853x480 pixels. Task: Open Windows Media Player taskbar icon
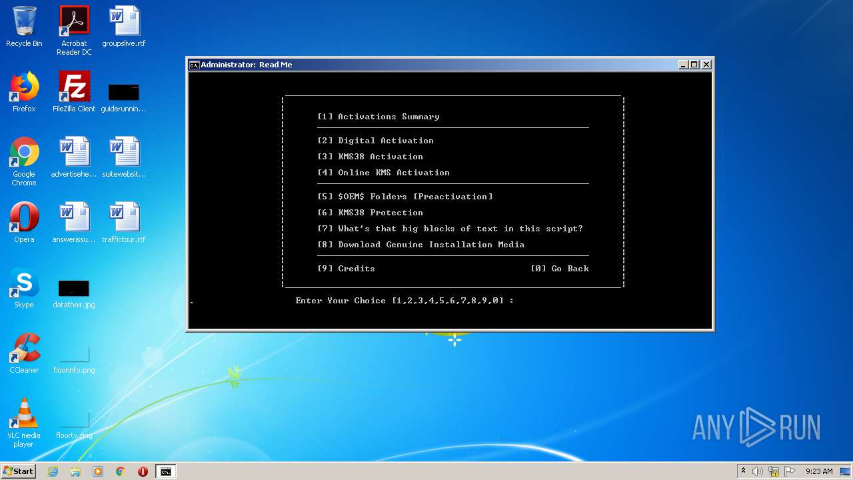coord(98,471)
